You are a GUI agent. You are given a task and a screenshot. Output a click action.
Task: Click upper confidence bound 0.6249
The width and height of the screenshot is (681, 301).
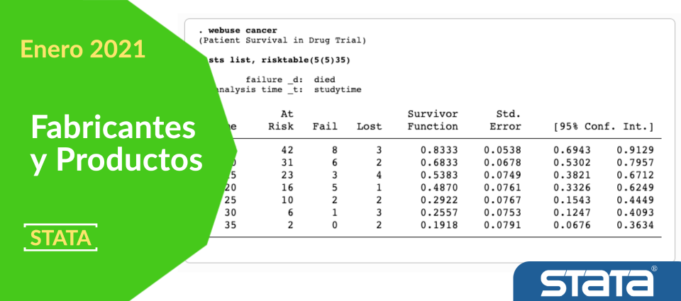(636, 188)
